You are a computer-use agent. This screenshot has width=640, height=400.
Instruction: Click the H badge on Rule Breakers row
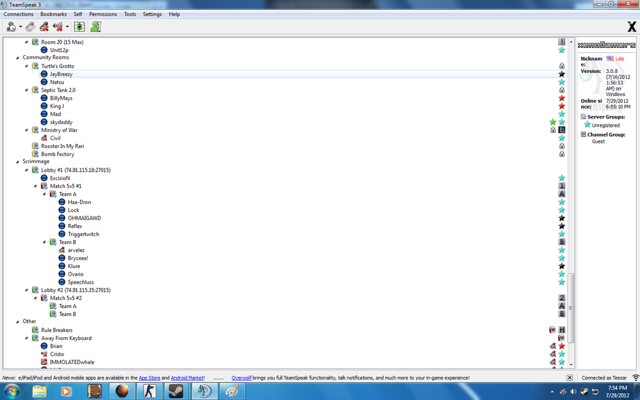point(562,330)
